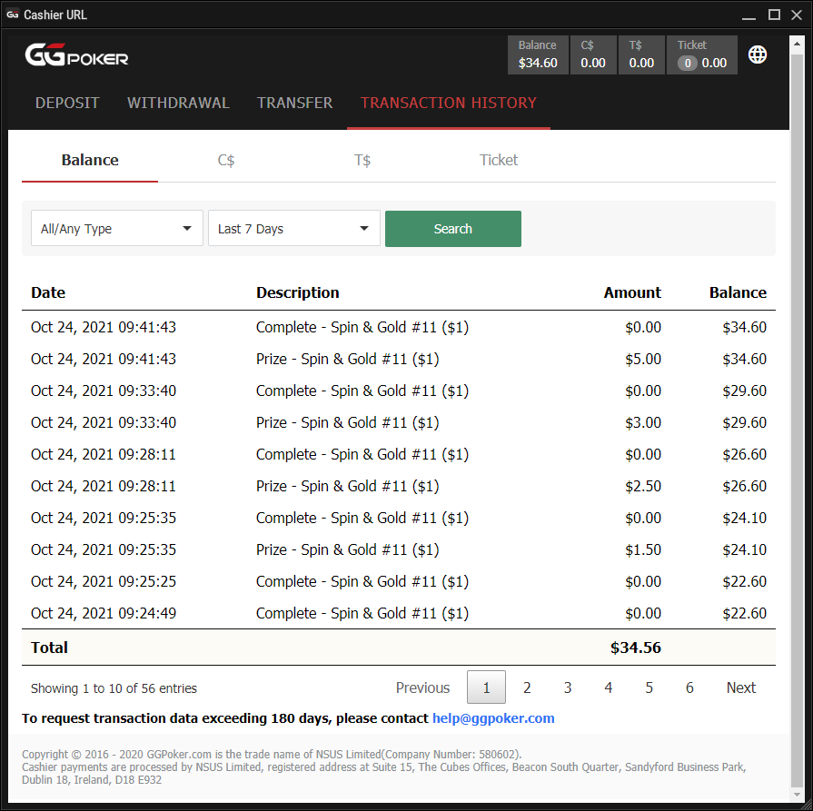
Task: Click the Description column header
Action: pyautogui.click(x=298, y=292)
